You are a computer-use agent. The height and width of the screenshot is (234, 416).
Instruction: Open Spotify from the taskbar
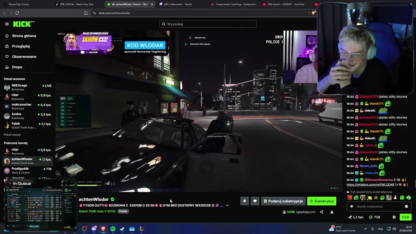[113, 229]
